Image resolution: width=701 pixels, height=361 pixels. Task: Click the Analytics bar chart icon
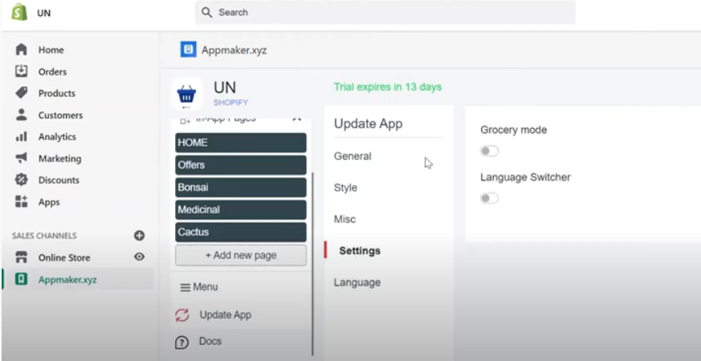click(22, 136)
